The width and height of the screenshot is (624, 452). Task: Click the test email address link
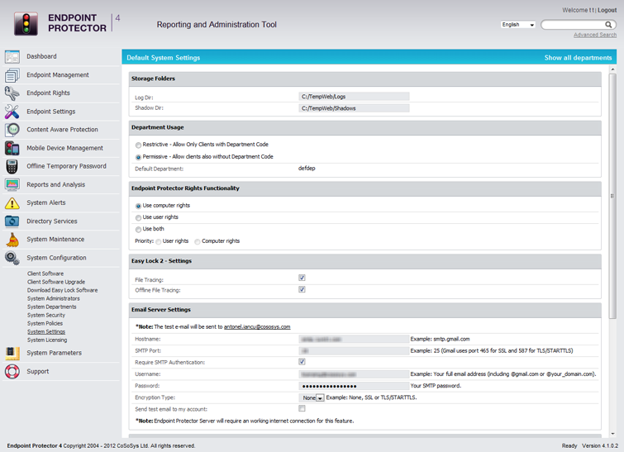(x=257, y=327)
